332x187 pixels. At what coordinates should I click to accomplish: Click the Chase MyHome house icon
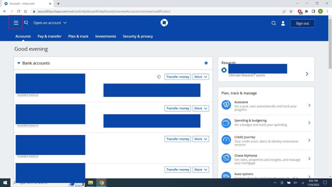227,158
